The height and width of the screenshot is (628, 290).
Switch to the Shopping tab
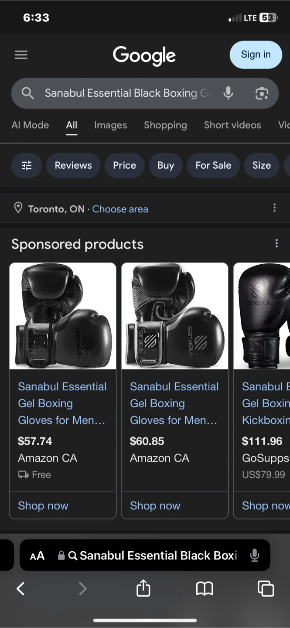click(165, 125)
